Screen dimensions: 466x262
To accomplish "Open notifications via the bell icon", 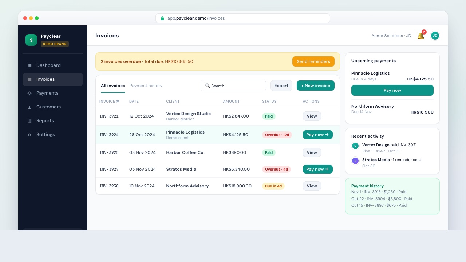I will point(421,36).
